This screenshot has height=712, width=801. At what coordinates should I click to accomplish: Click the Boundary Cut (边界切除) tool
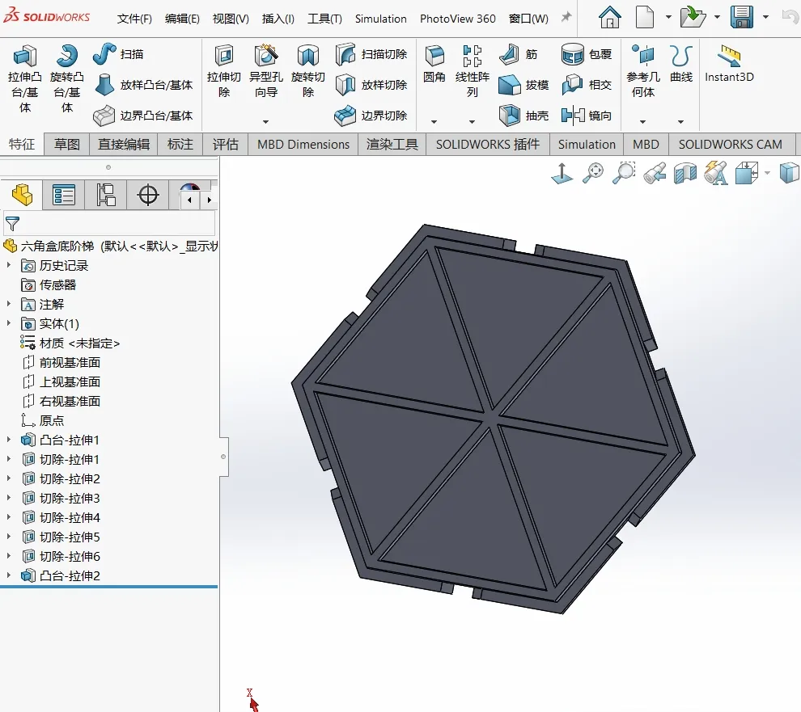coord(371,116)
